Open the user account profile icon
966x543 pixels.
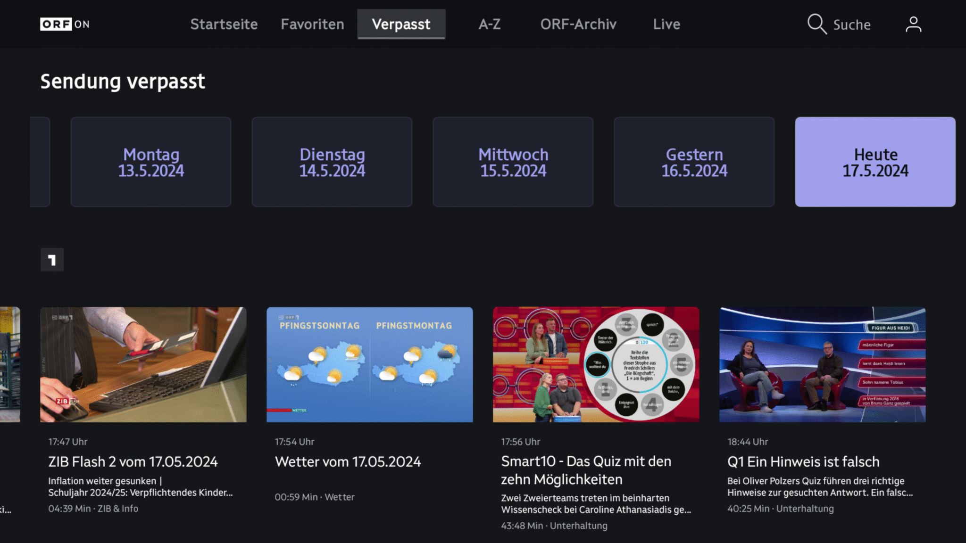[914, 24]
